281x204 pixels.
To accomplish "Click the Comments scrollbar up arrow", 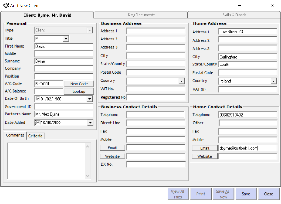I will coord(88,147).
